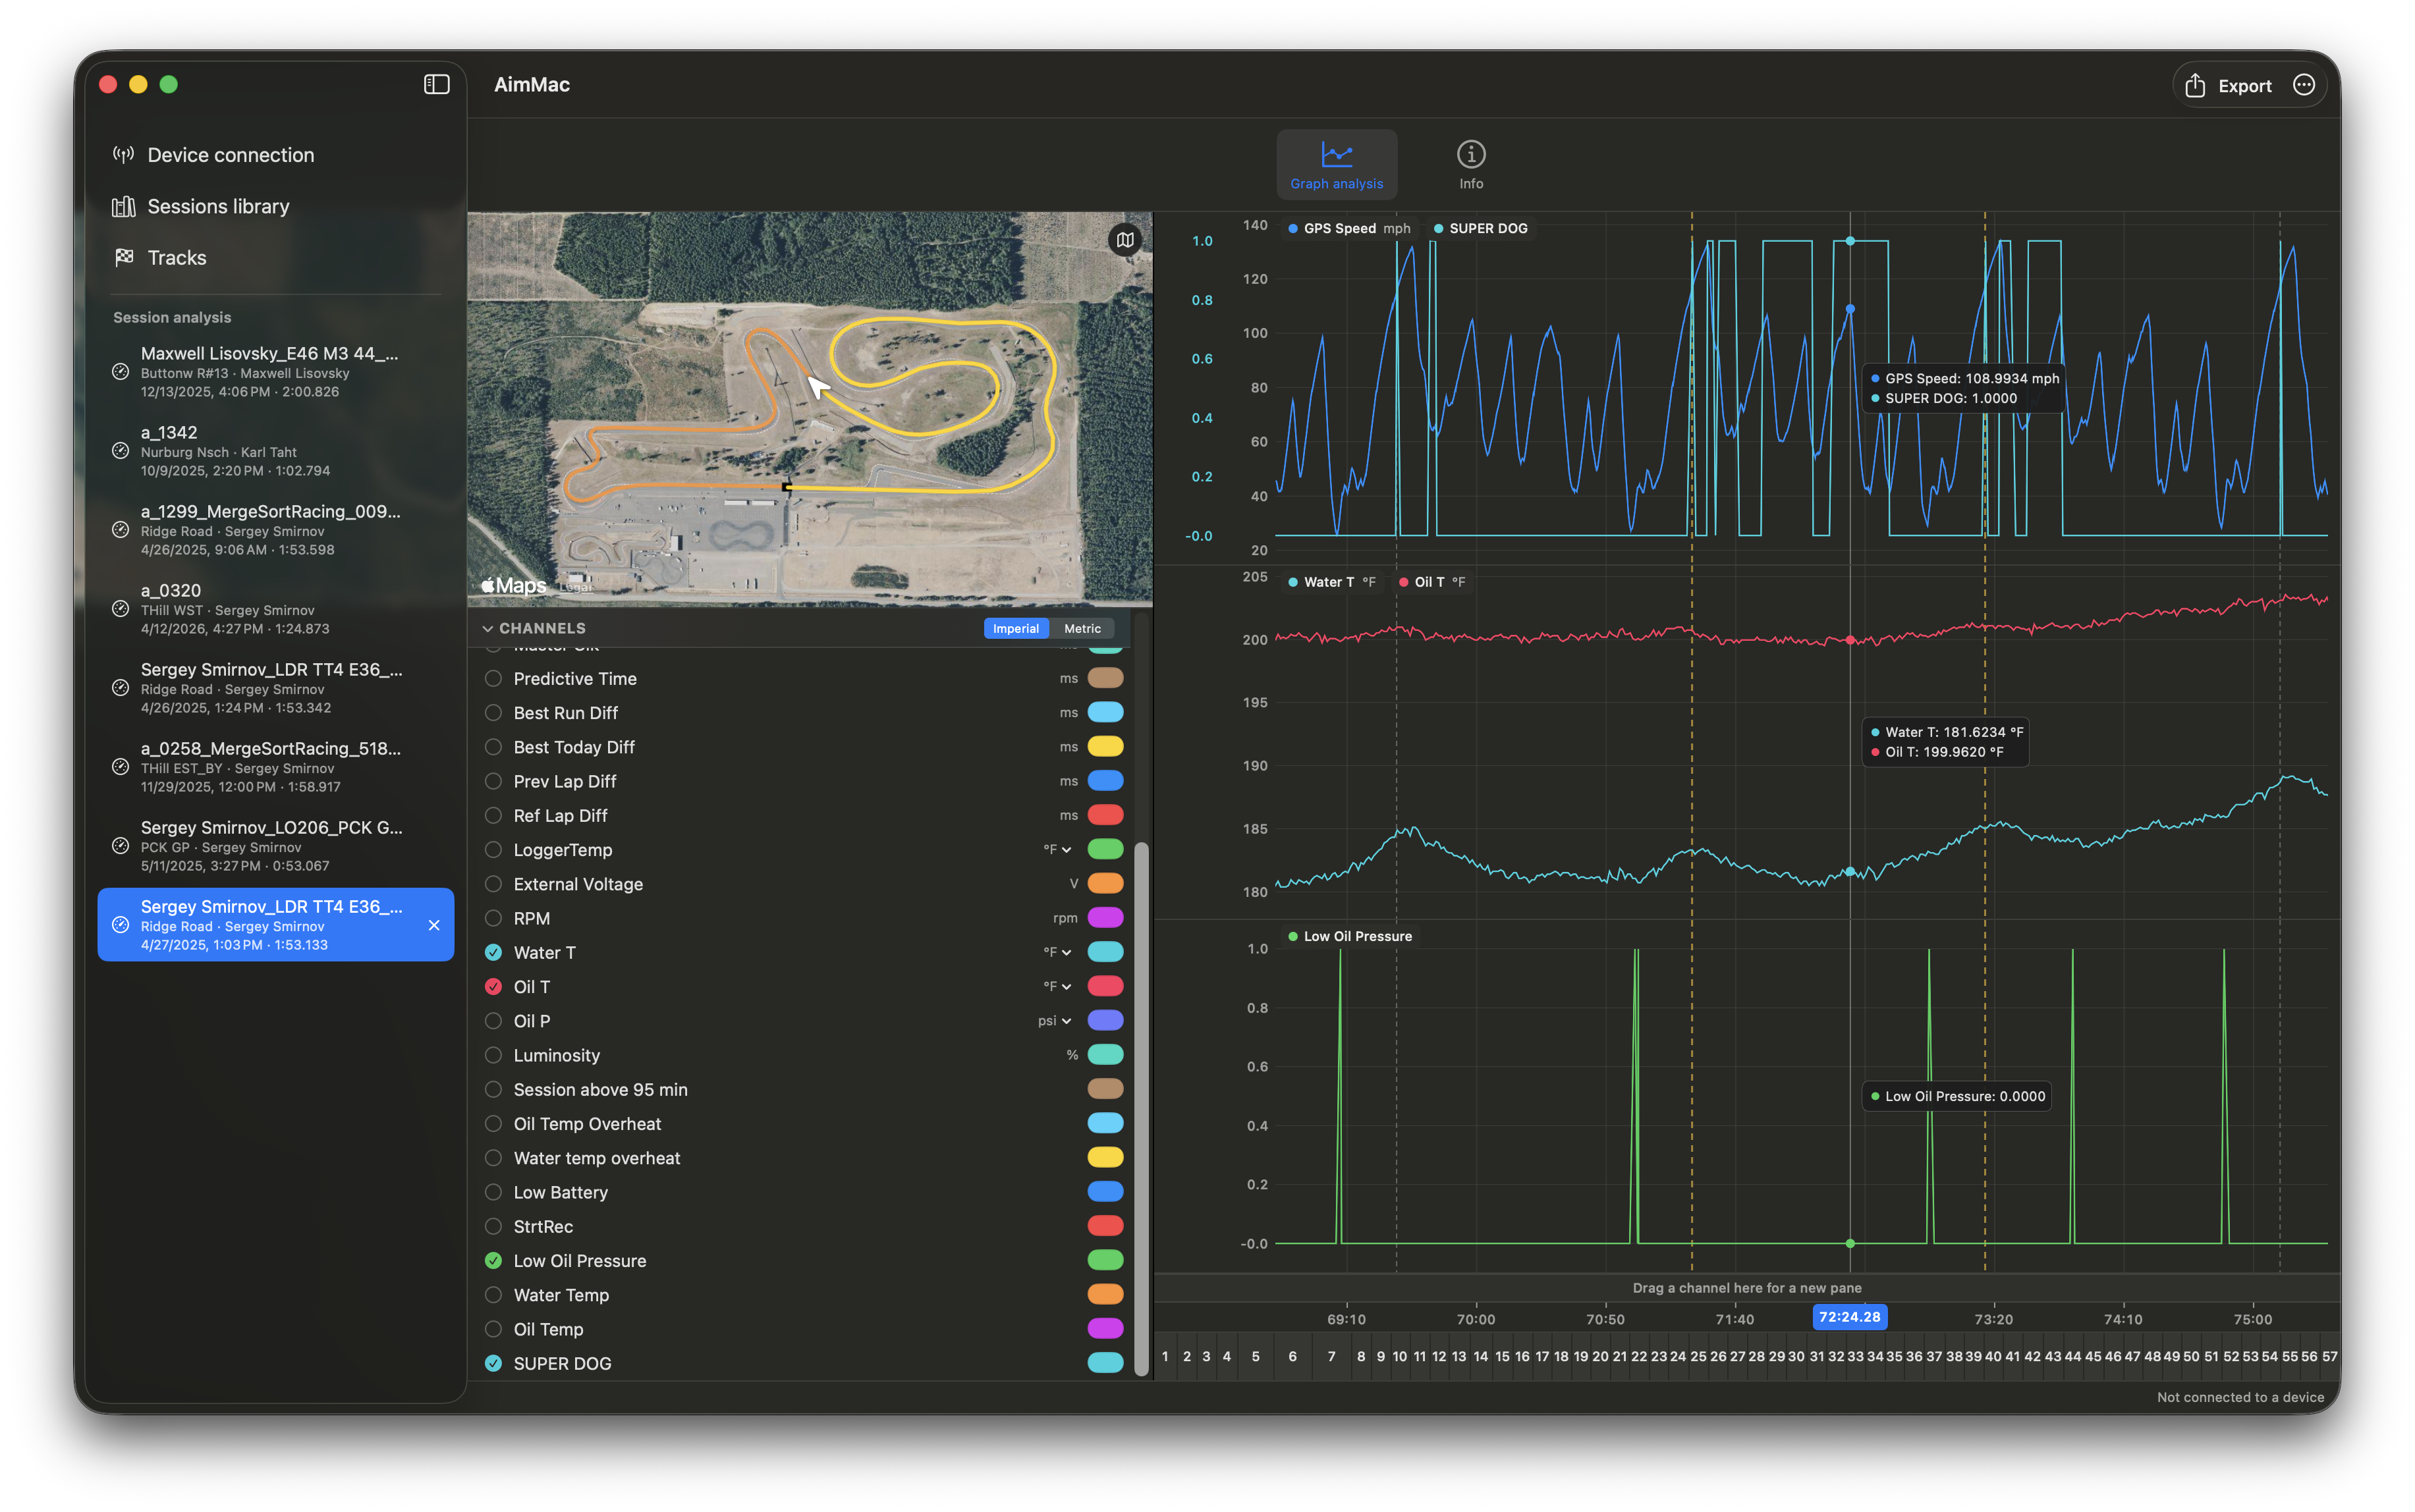Enable the Predictive Time channel
2415x1512 pixels.
tap(493, 678)
